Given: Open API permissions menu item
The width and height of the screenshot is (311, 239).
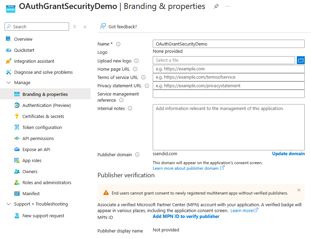Looking at the screenshot, I should (x=38, y=139).
